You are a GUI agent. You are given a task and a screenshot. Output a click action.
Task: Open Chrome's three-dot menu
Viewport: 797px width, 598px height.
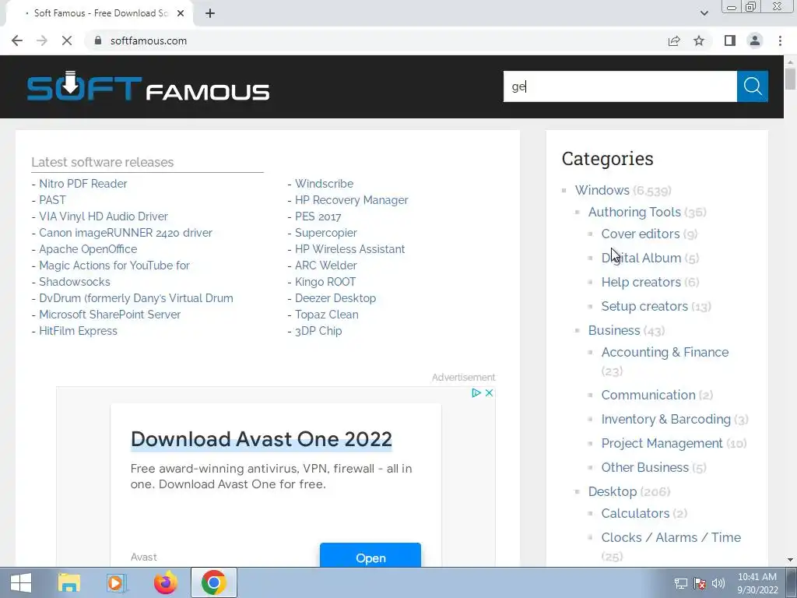click(x=780, y=40)
